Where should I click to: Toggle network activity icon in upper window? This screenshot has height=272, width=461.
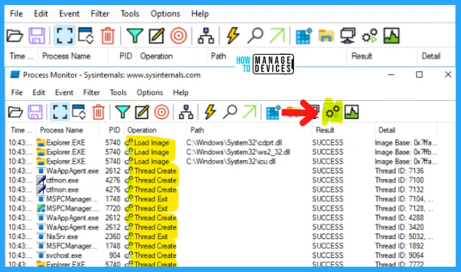[348, 36]
